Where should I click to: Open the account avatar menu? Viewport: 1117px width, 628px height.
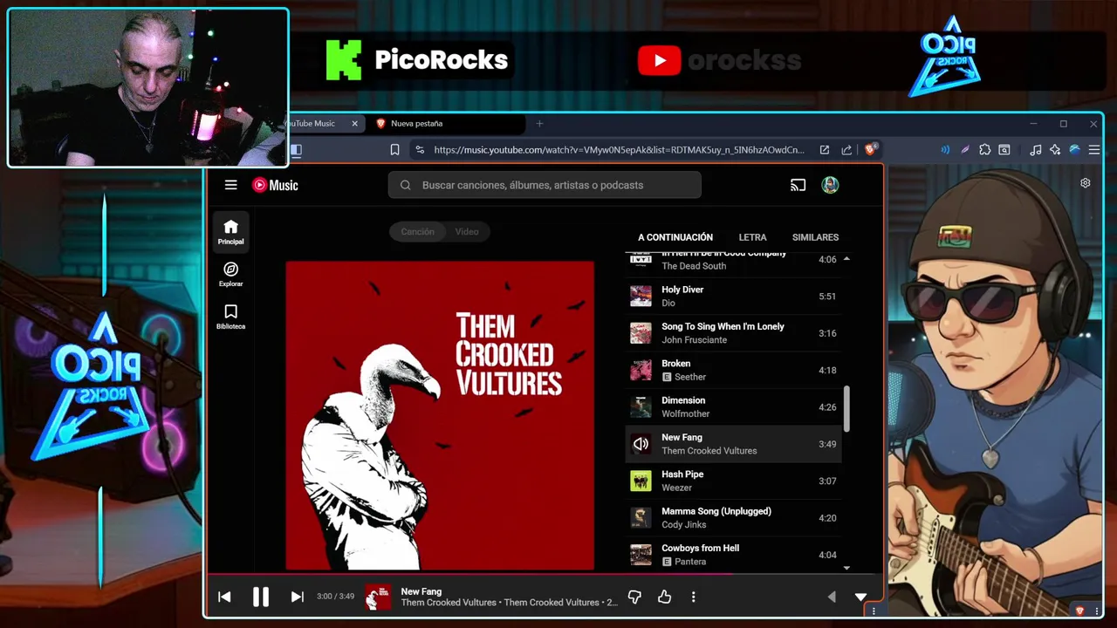click(x=830, y=185)
